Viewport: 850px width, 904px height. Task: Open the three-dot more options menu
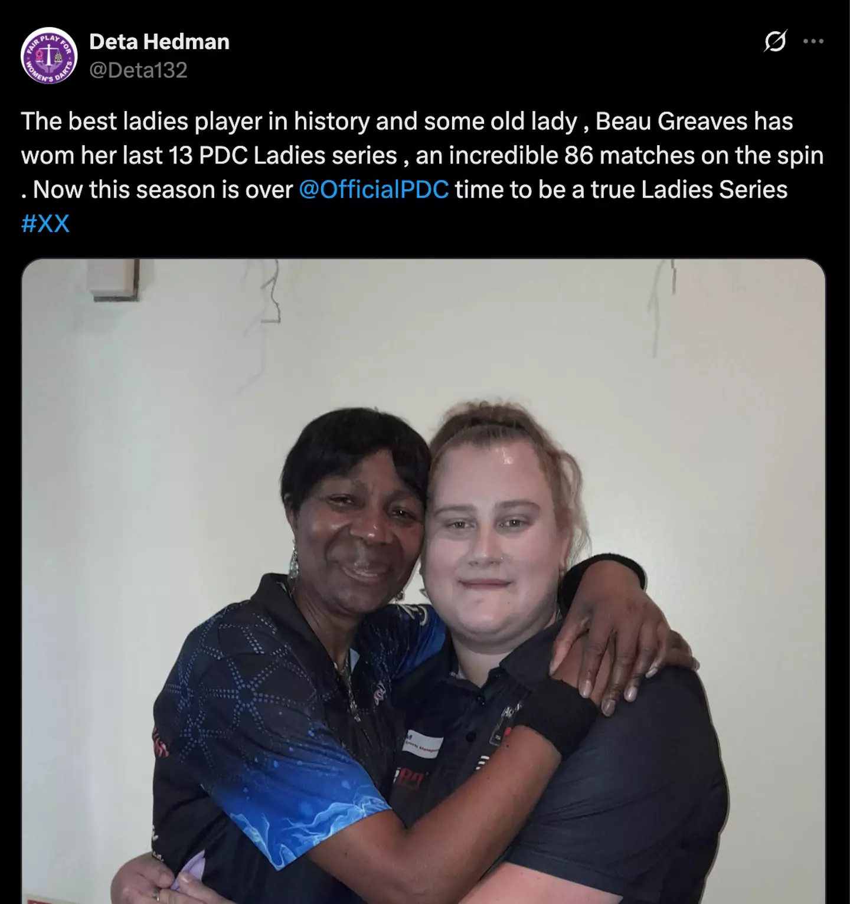point(813,41)
